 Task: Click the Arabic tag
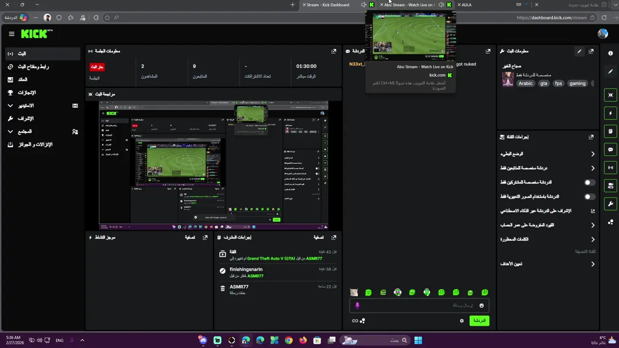point(526,84)
